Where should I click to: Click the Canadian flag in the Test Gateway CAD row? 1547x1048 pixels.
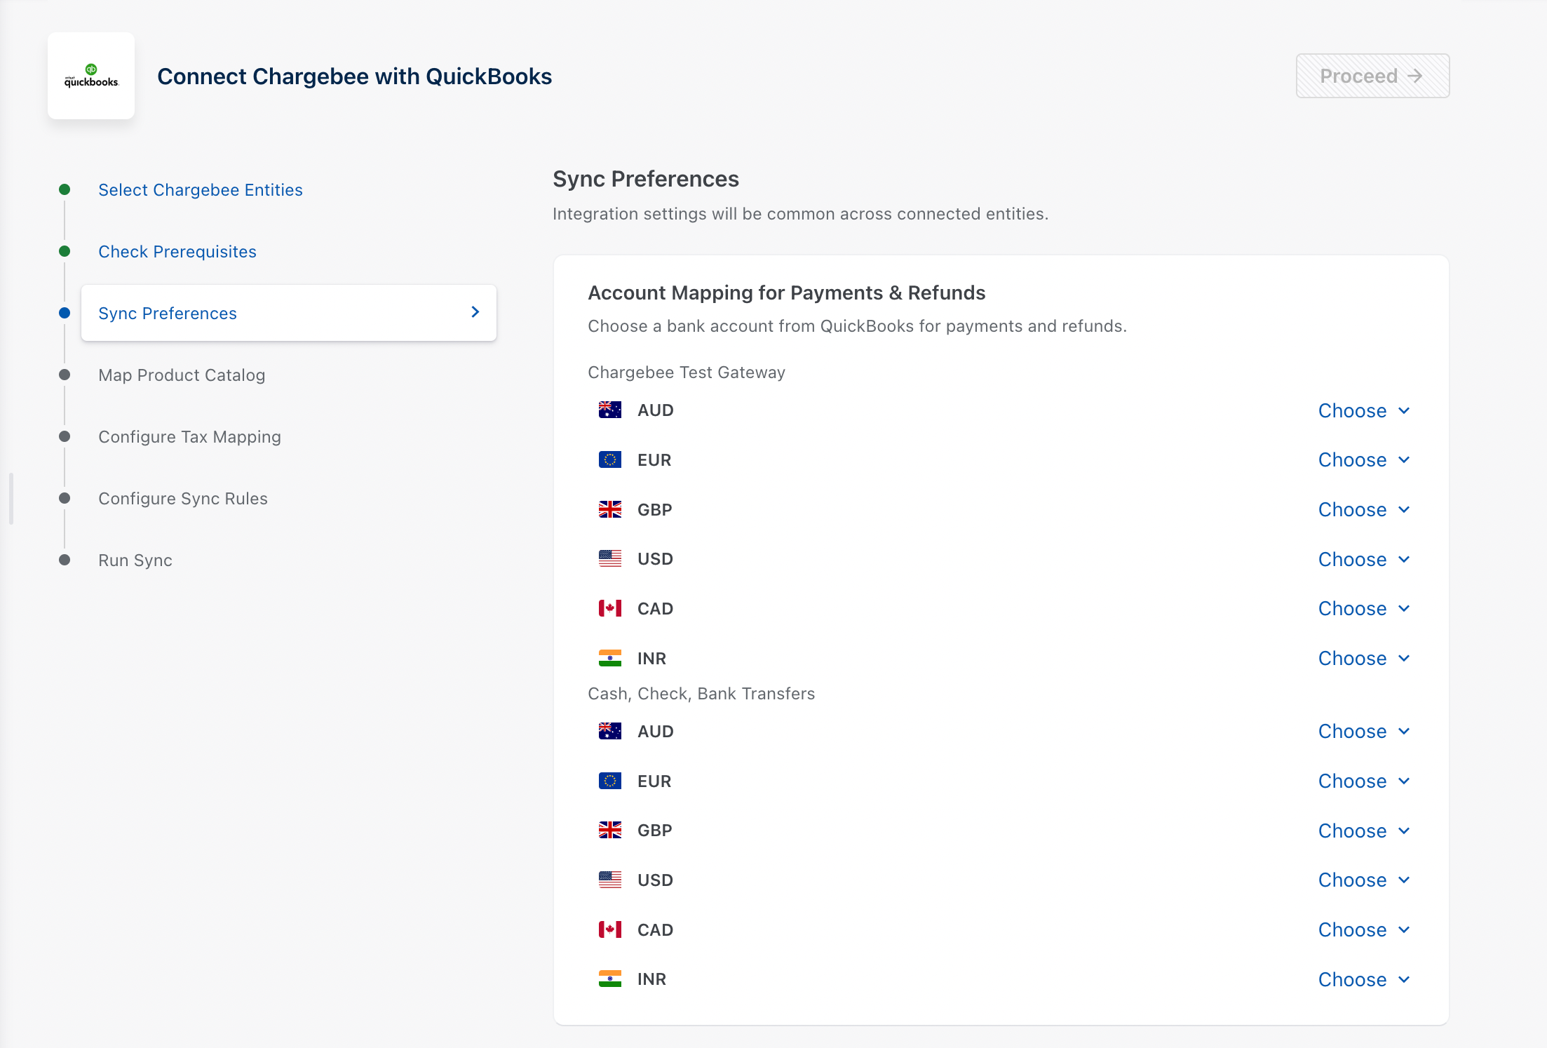(x=609, y=609)
